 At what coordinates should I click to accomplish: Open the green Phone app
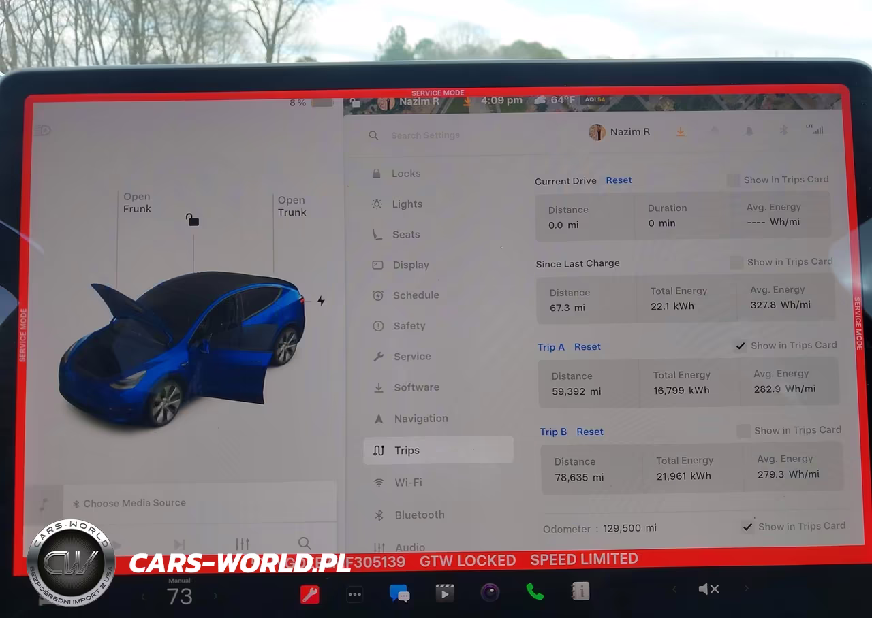pos(535,591)
